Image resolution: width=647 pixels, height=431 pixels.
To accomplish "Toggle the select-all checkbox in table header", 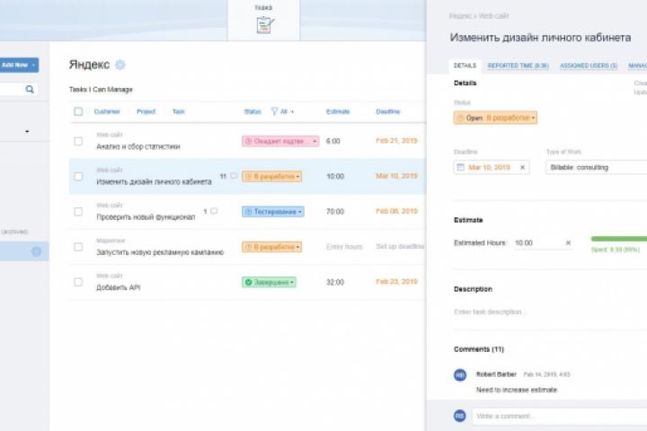I will [x=78, y=111].
